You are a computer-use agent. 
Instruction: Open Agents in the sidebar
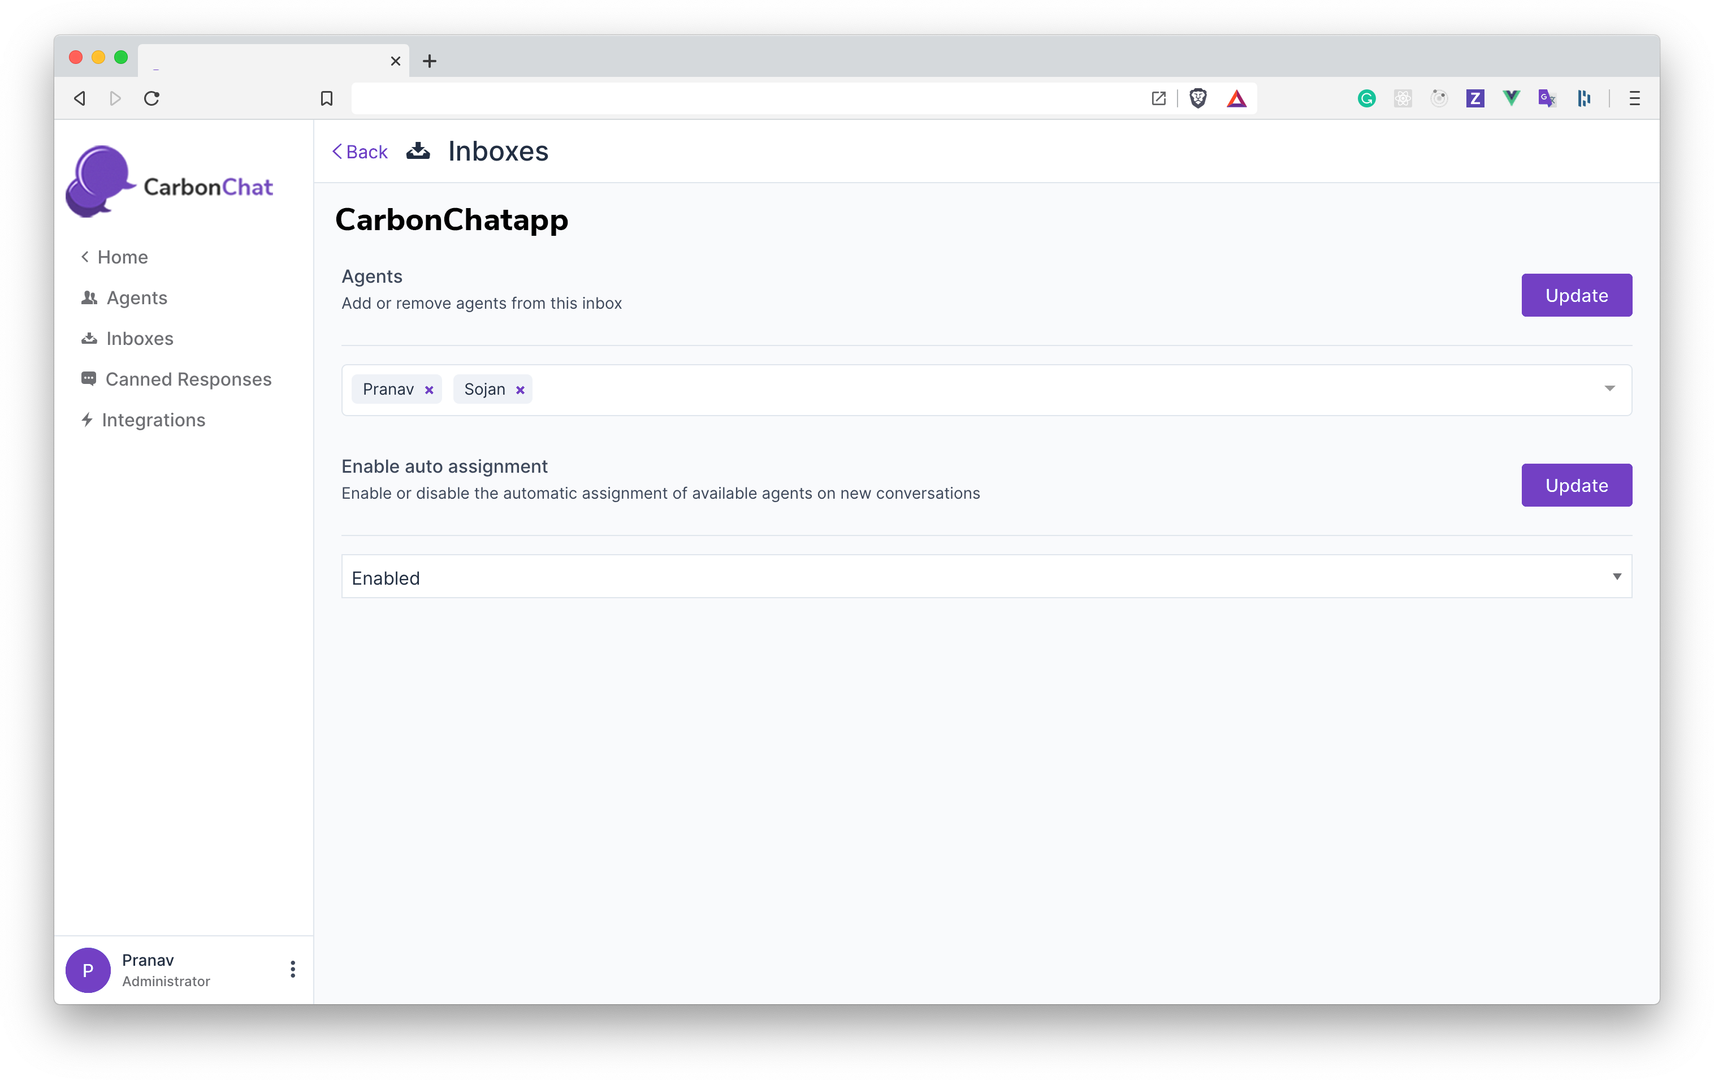[x=136, y=299]
